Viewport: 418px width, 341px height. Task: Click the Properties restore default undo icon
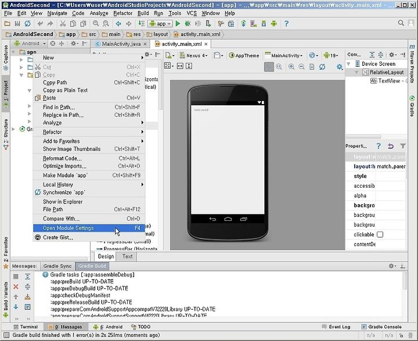pos(391,146)
